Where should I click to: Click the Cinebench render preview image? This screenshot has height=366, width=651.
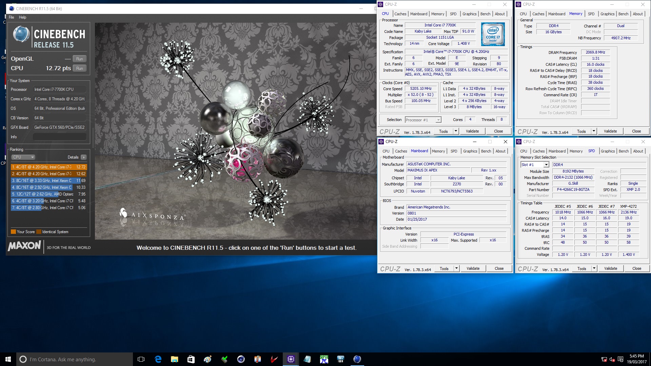point(236,131)
